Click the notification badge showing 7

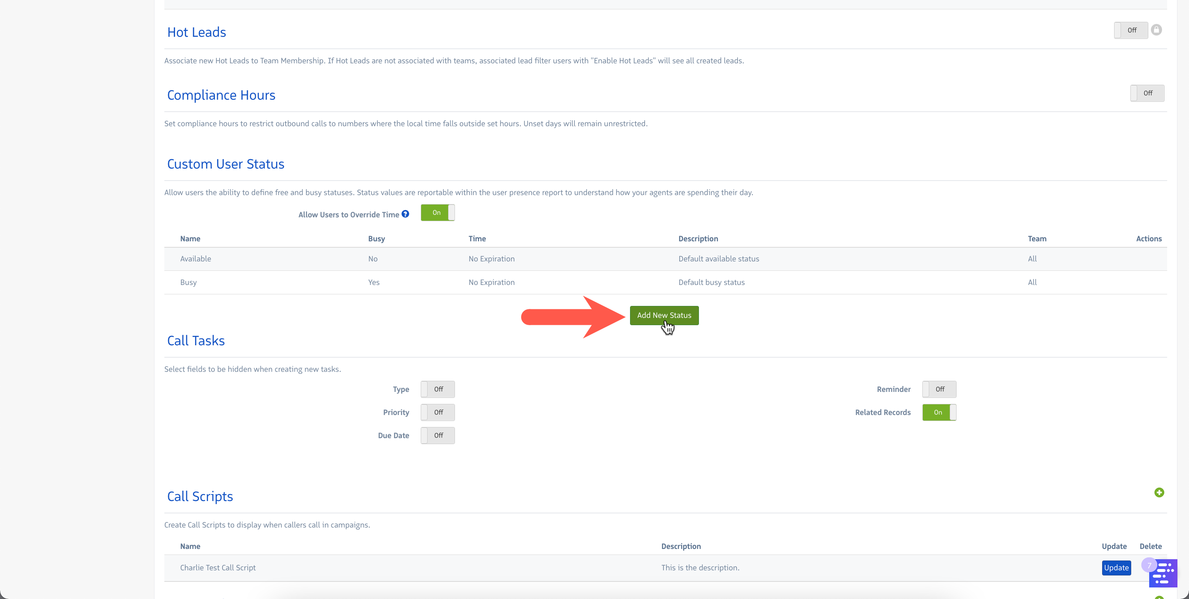(x=1149, y=565)
